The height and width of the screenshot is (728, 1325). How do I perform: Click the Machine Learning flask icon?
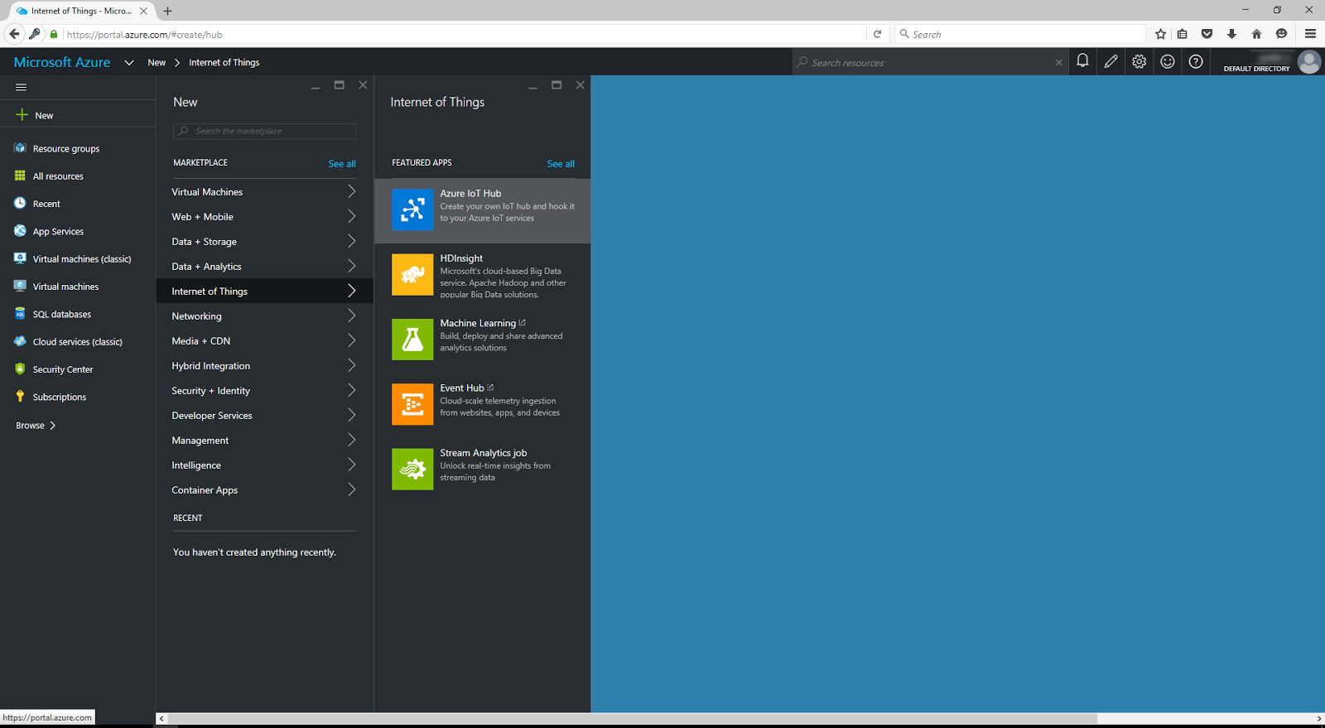(412, 340)
